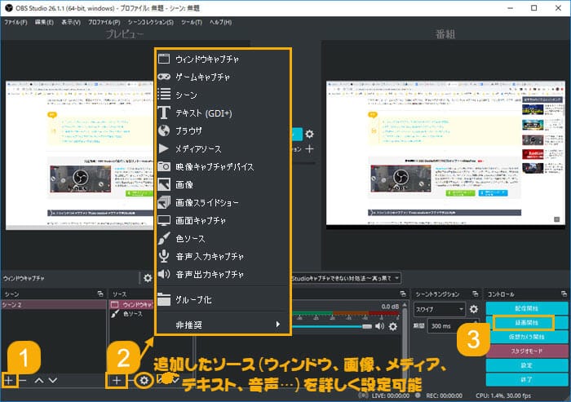Expand the 非推奨 submenu

click(223, 325)
